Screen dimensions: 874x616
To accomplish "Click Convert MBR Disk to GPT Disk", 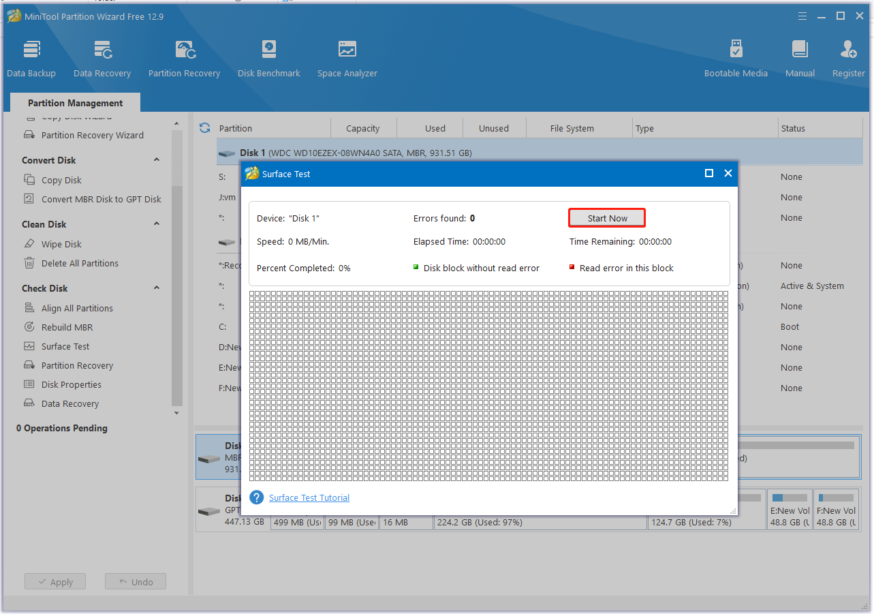I will tap(101, 199).
